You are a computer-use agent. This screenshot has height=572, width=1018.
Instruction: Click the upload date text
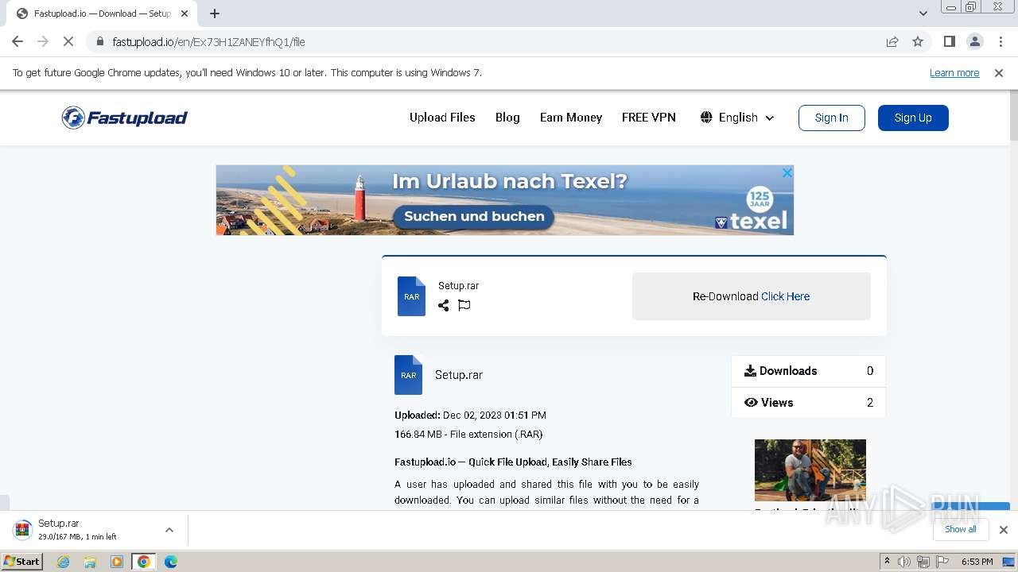click(470, 415)
